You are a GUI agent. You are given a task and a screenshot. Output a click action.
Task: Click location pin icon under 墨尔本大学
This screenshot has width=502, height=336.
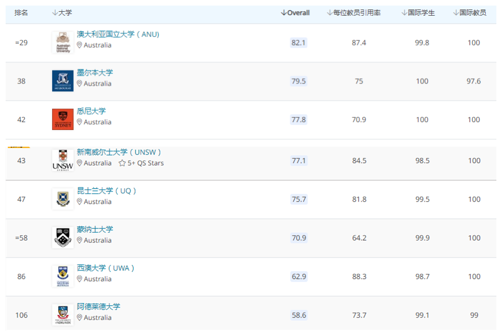[79, 83]
